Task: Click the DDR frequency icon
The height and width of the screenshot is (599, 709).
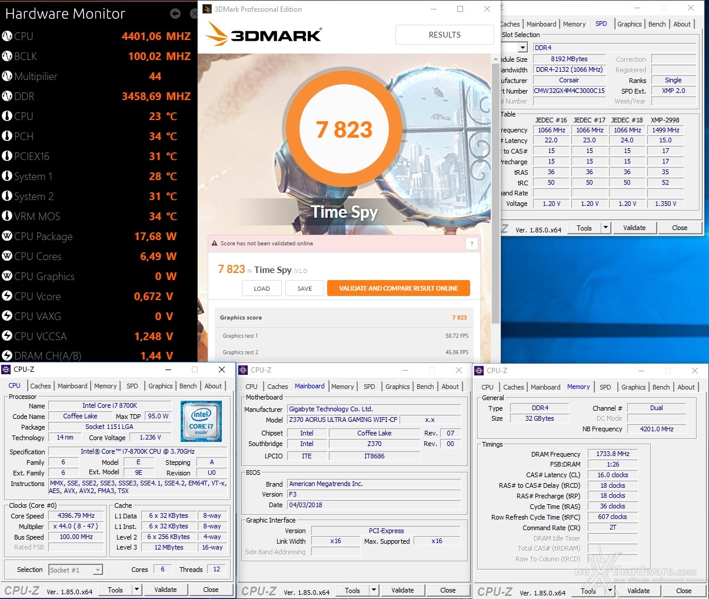Action: pos(7,96)
